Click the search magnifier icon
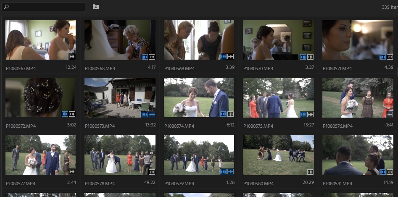The image size is (398, 197). (6, 7)
